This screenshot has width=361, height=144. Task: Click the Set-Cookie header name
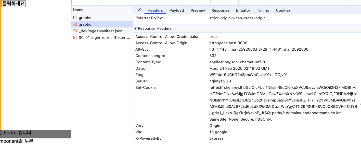(x=146, y=88)
